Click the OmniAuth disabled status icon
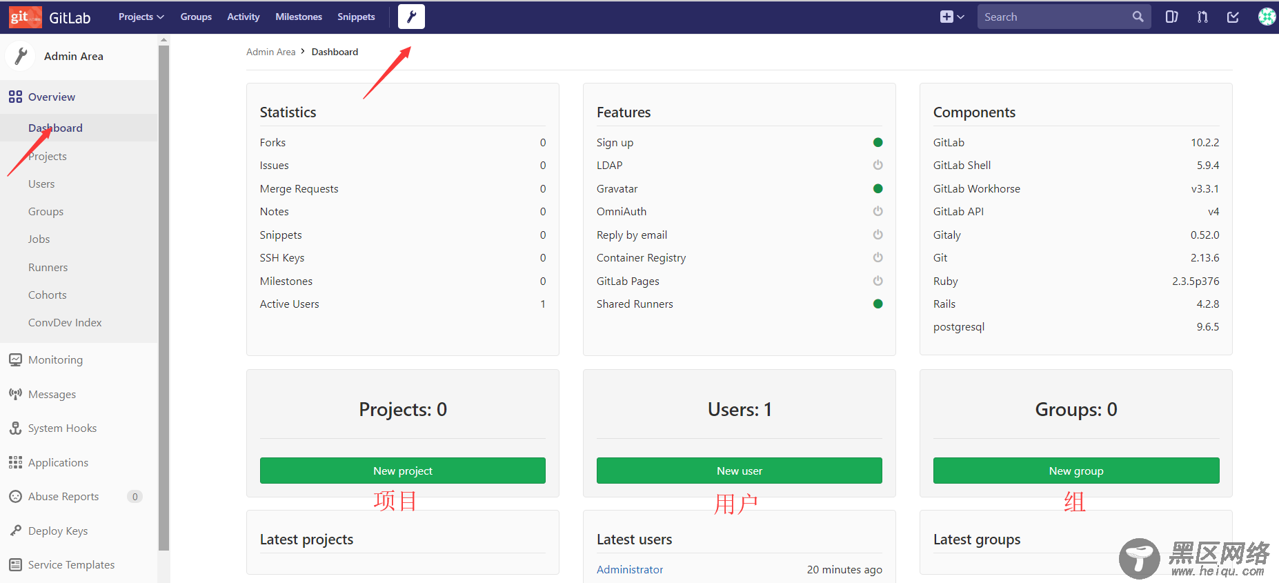 pos(878,211)
